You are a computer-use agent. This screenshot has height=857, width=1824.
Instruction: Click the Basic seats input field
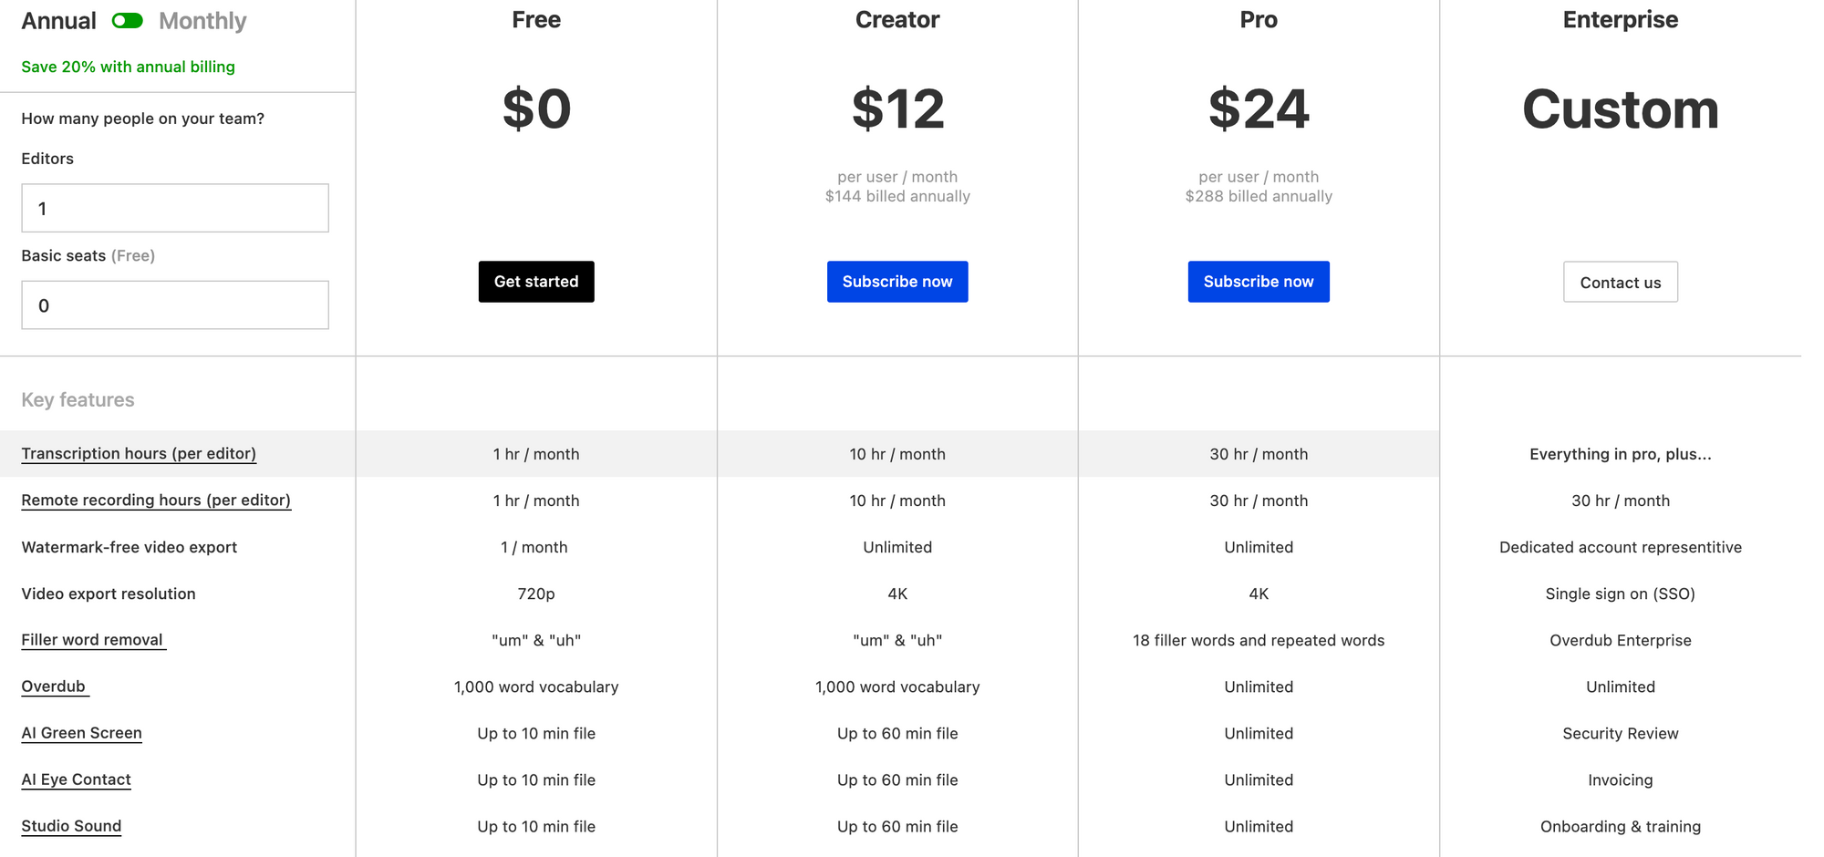point(175,305)
